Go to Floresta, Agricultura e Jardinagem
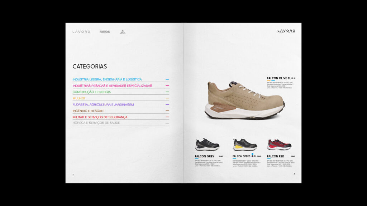This screenshot has width=367, height=206. tap(103, 104)
